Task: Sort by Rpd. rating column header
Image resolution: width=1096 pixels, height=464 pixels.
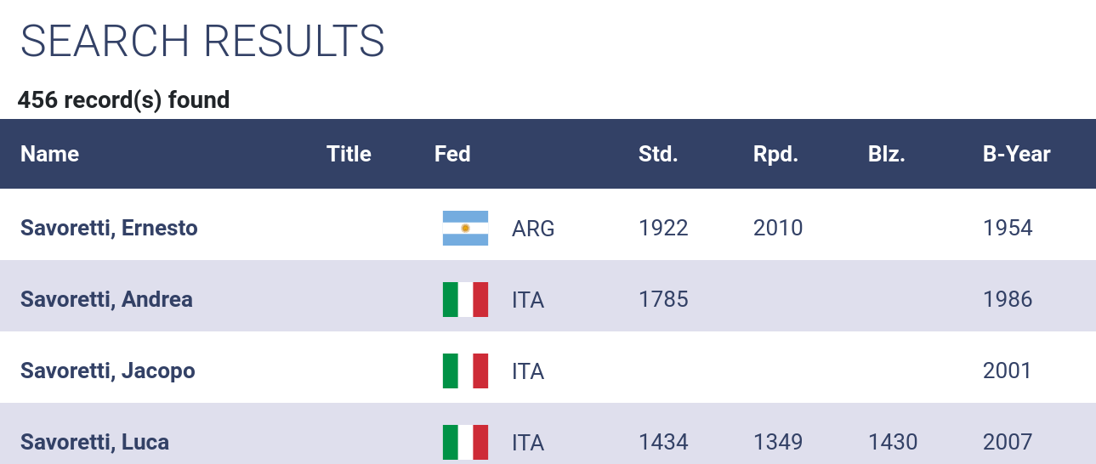Action: tap(775, 154)
